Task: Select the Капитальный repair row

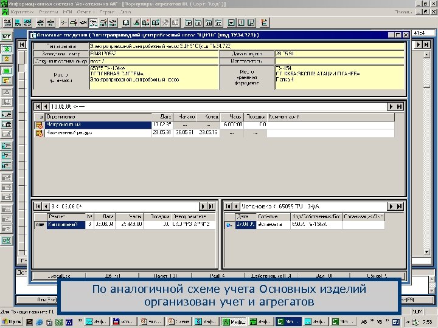Action: click(125, 225)
